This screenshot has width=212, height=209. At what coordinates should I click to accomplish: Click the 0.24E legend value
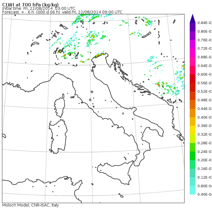(205, 152)
